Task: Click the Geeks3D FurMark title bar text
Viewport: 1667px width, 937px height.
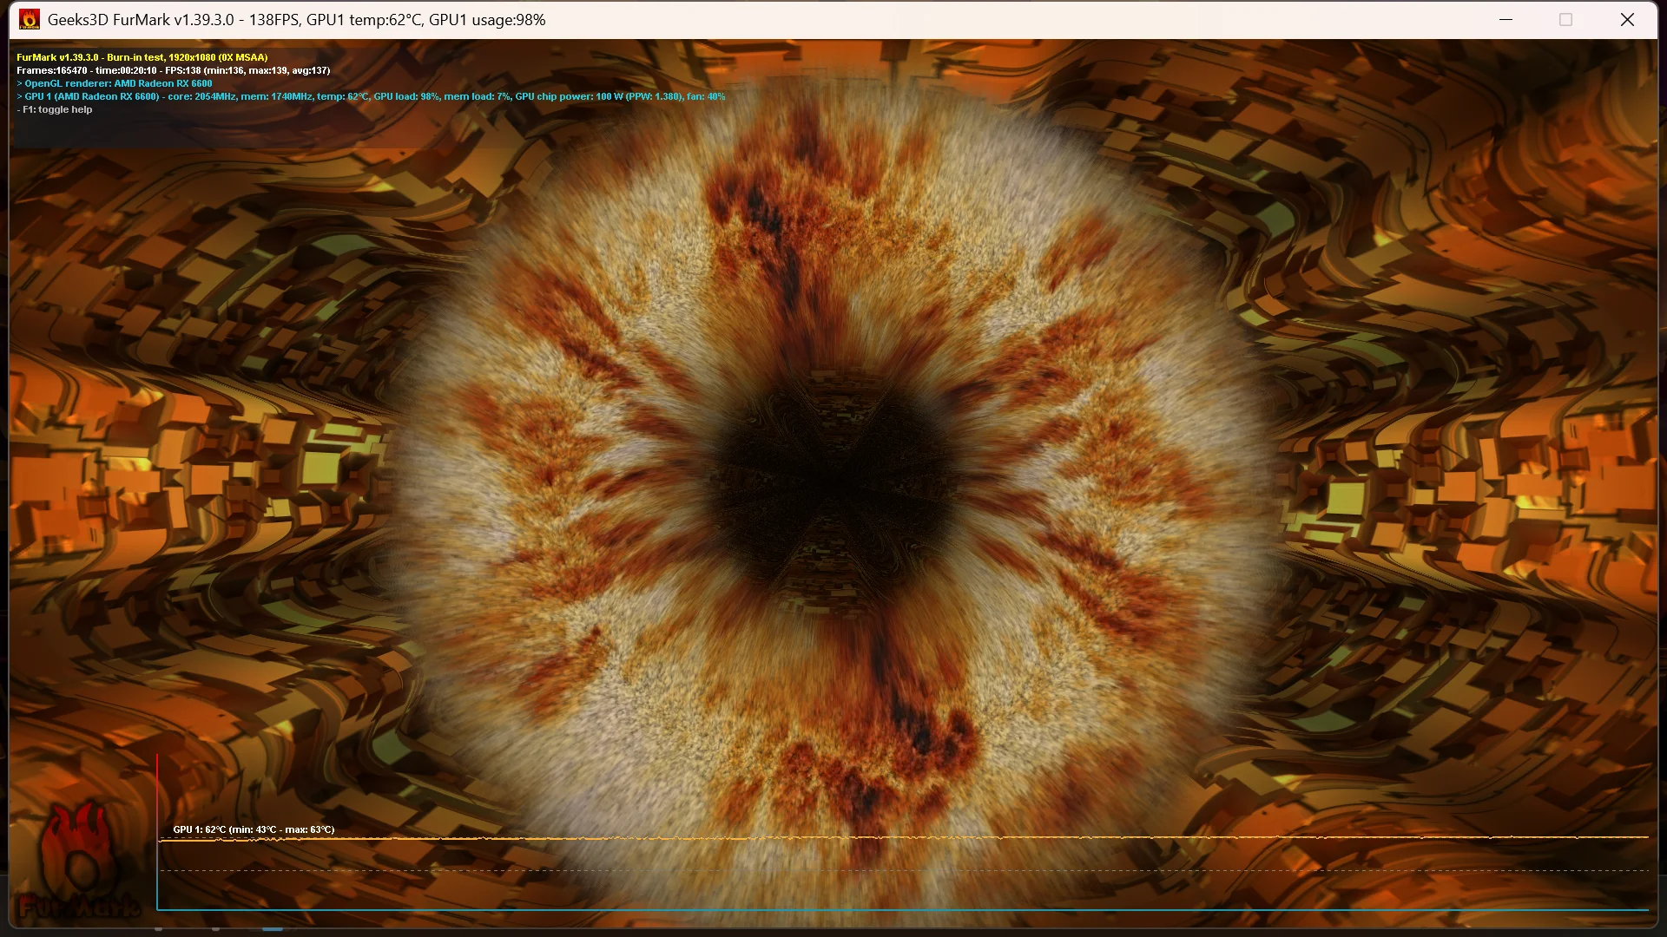Action: [295, 19]
